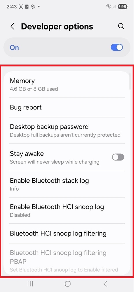Open Enable Bluetooth stack log options
This screenshot has height=292, width=134.
point(67,184)
